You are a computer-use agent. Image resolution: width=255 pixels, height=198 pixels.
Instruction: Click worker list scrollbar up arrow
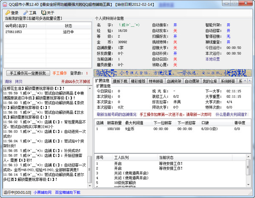248,157
